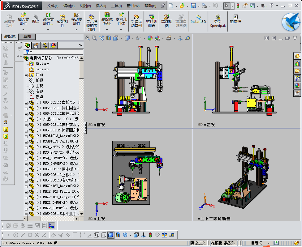Toggle shaded with edges display in bottom toolbar
Viewport: 302px width, 247px height.
111,235
